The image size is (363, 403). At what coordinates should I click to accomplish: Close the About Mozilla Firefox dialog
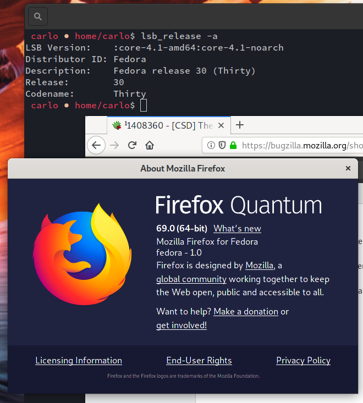click(348, 168)
